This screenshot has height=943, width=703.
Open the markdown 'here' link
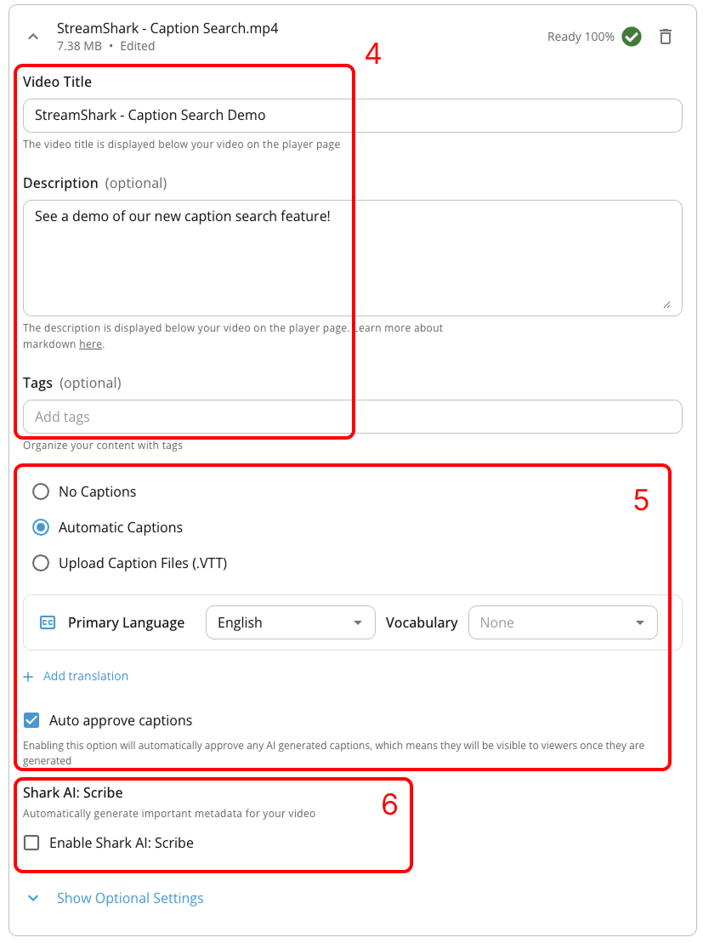pyautogui.click(x=90, y=344)
